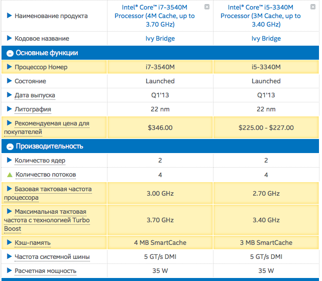Click the Количество ядер label

[x=40, y=161]
